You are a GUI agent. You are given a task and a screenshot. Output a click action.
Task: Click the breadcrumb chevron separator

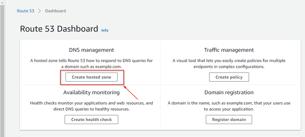[40, 11]
